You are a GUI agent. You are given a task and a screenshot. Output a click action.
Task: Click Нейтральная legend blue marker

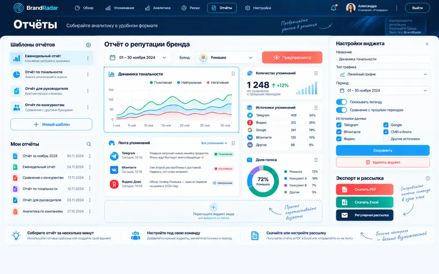point(179,83)
